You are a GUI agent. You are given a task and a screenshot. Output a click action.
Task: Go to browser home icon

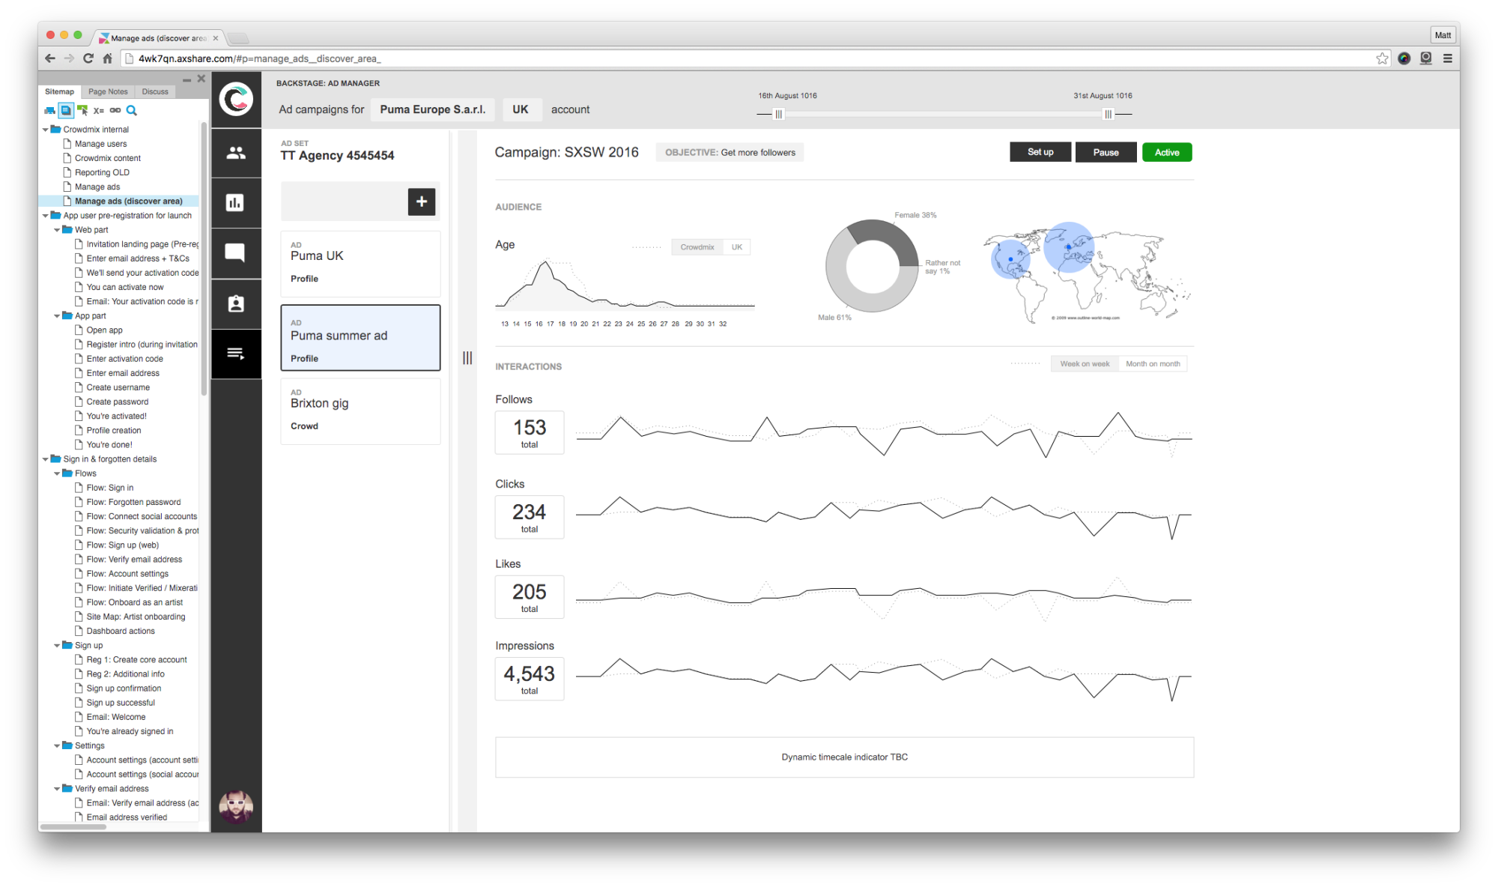[107, 58]
